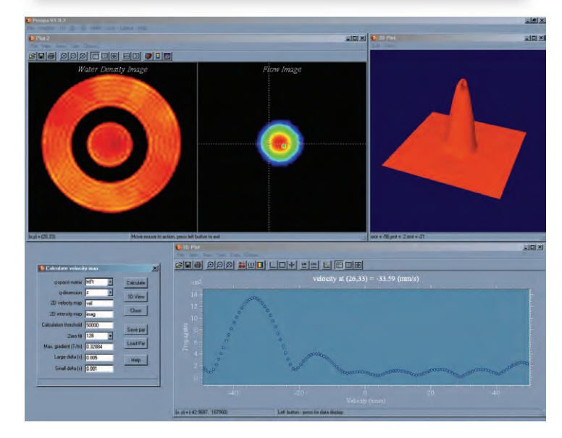The image size is (562, 438).
Task: Click the Max. gradient input field
Action: pos(98,347)
